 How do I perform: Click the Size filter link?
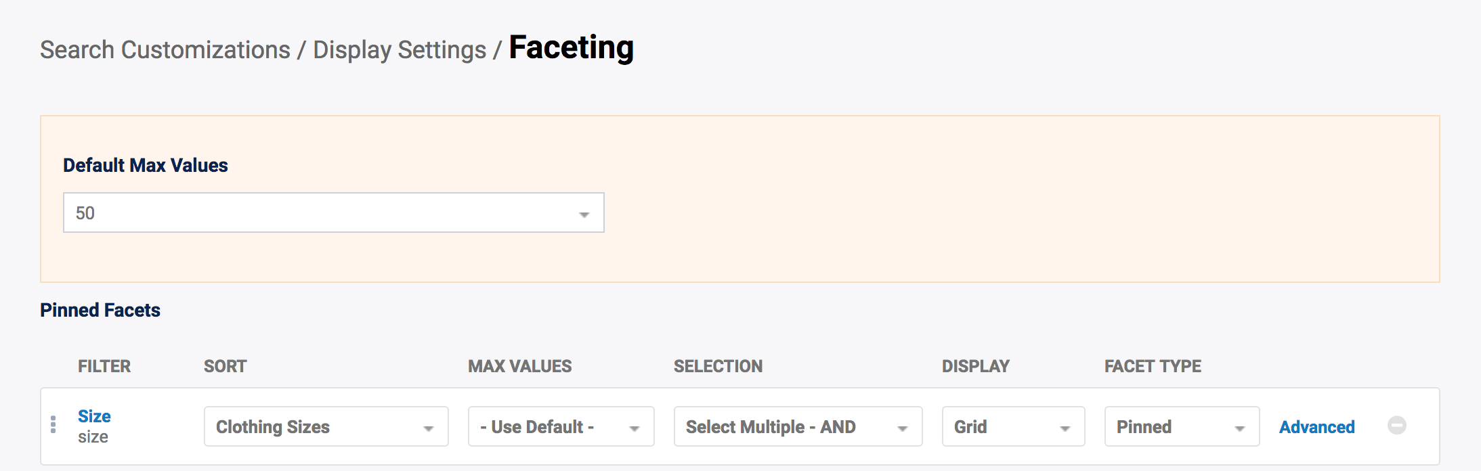click(x=94, y=416)
